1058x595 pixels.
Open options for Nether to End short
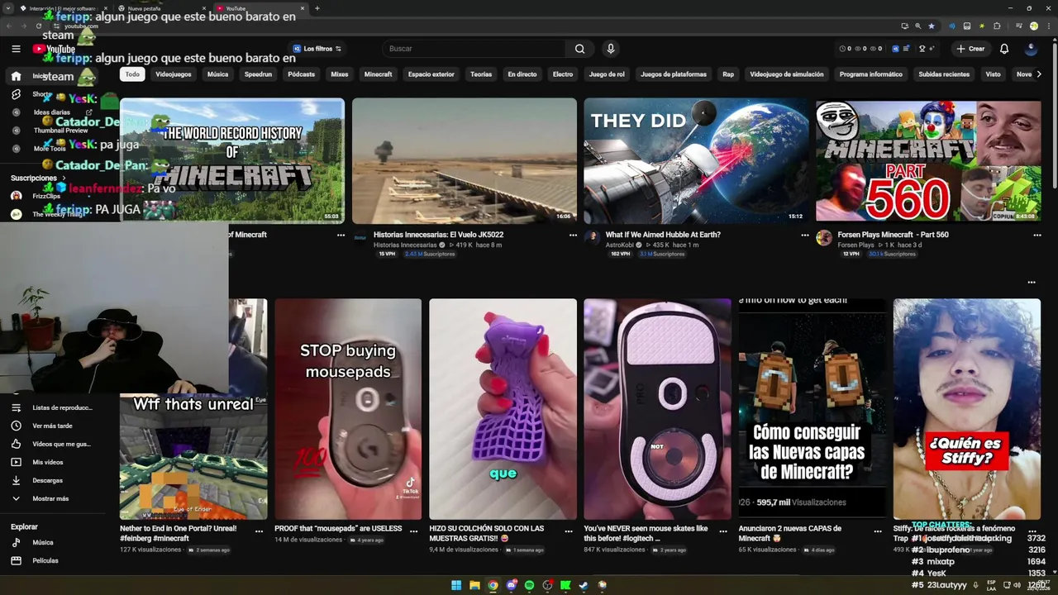259,531
